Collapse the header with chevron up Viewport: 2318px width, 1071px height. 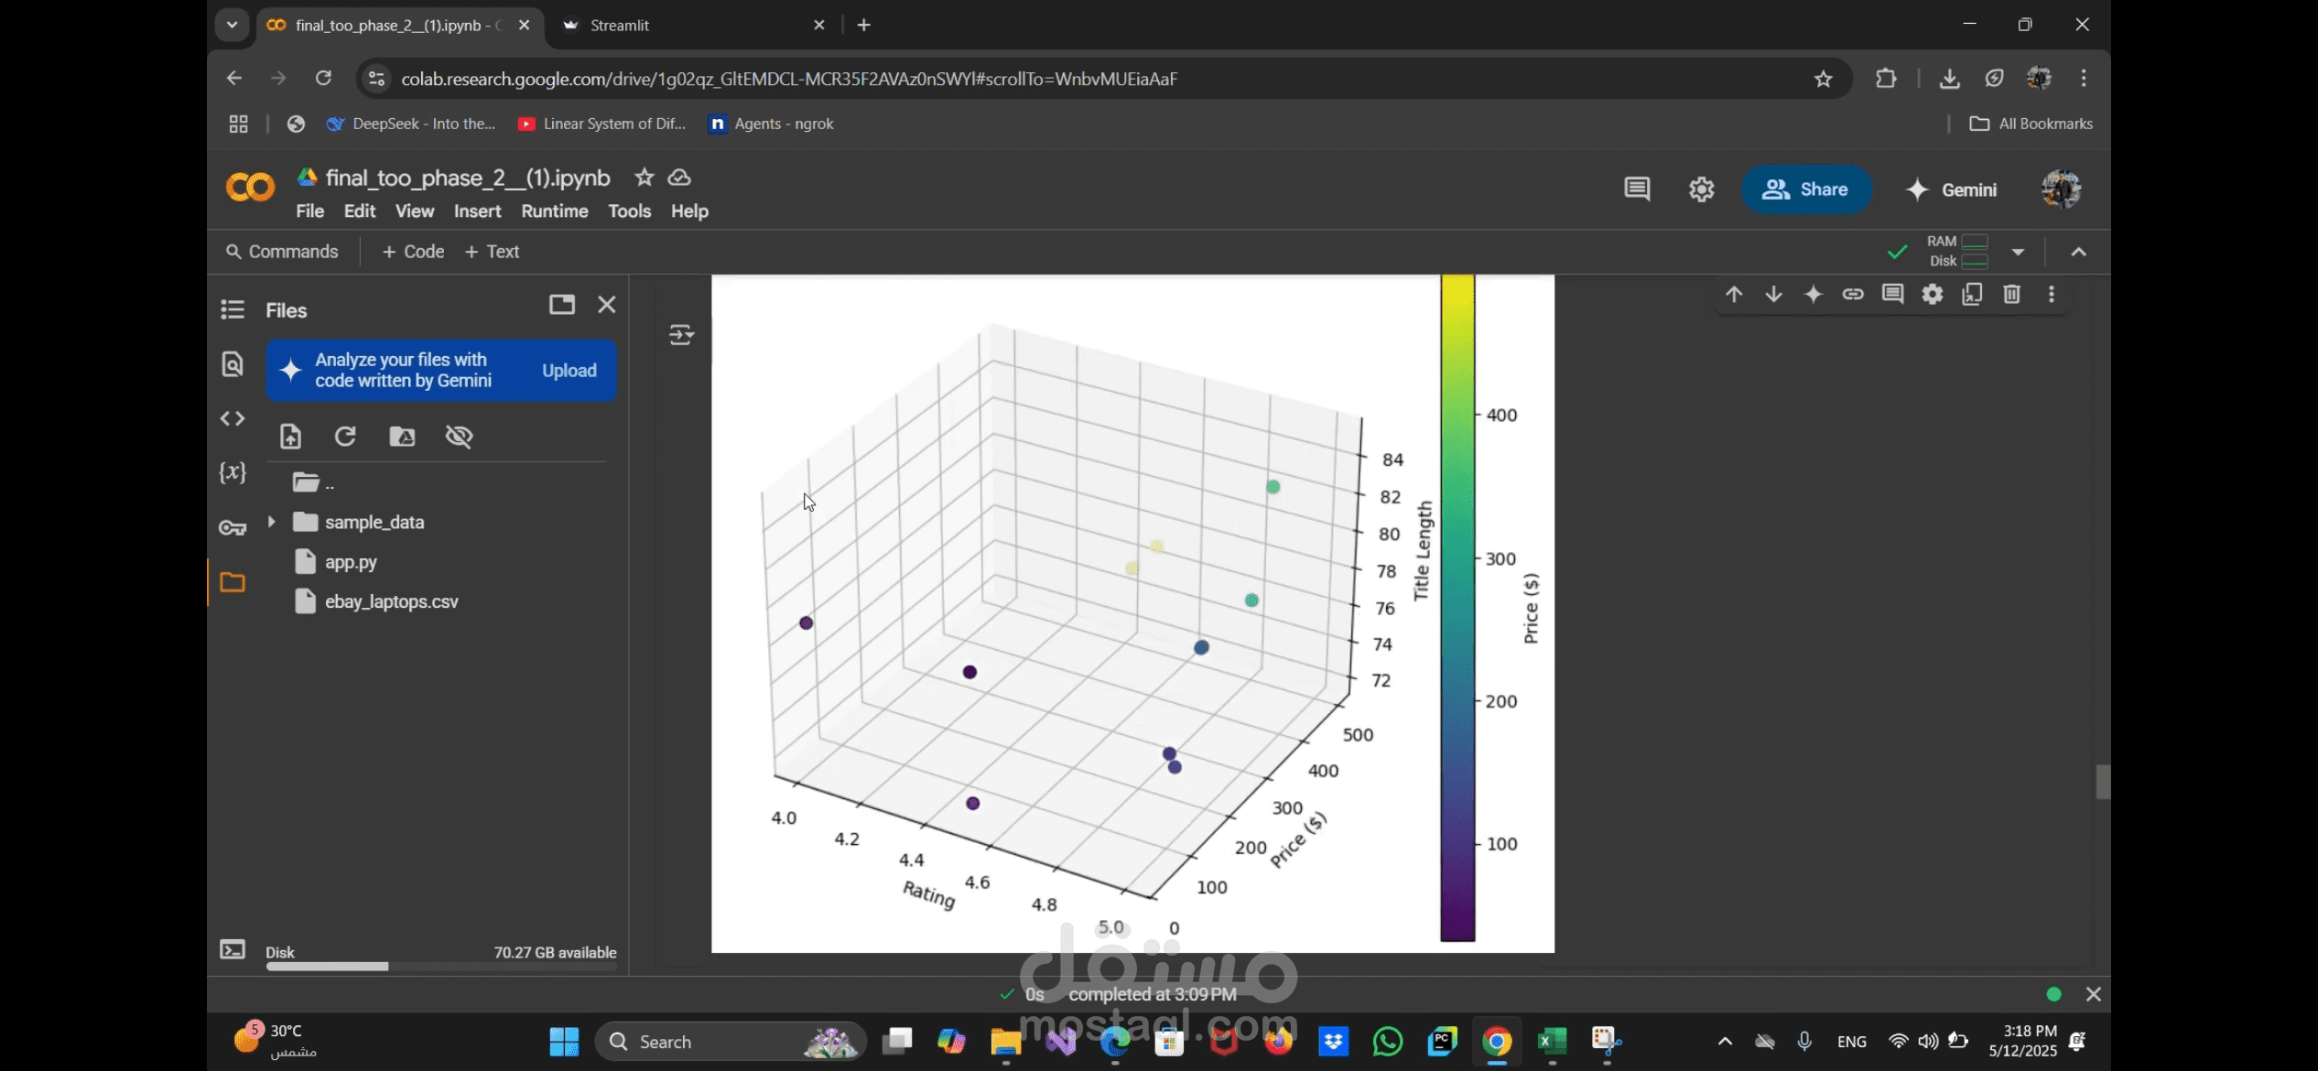(2078, 252)
